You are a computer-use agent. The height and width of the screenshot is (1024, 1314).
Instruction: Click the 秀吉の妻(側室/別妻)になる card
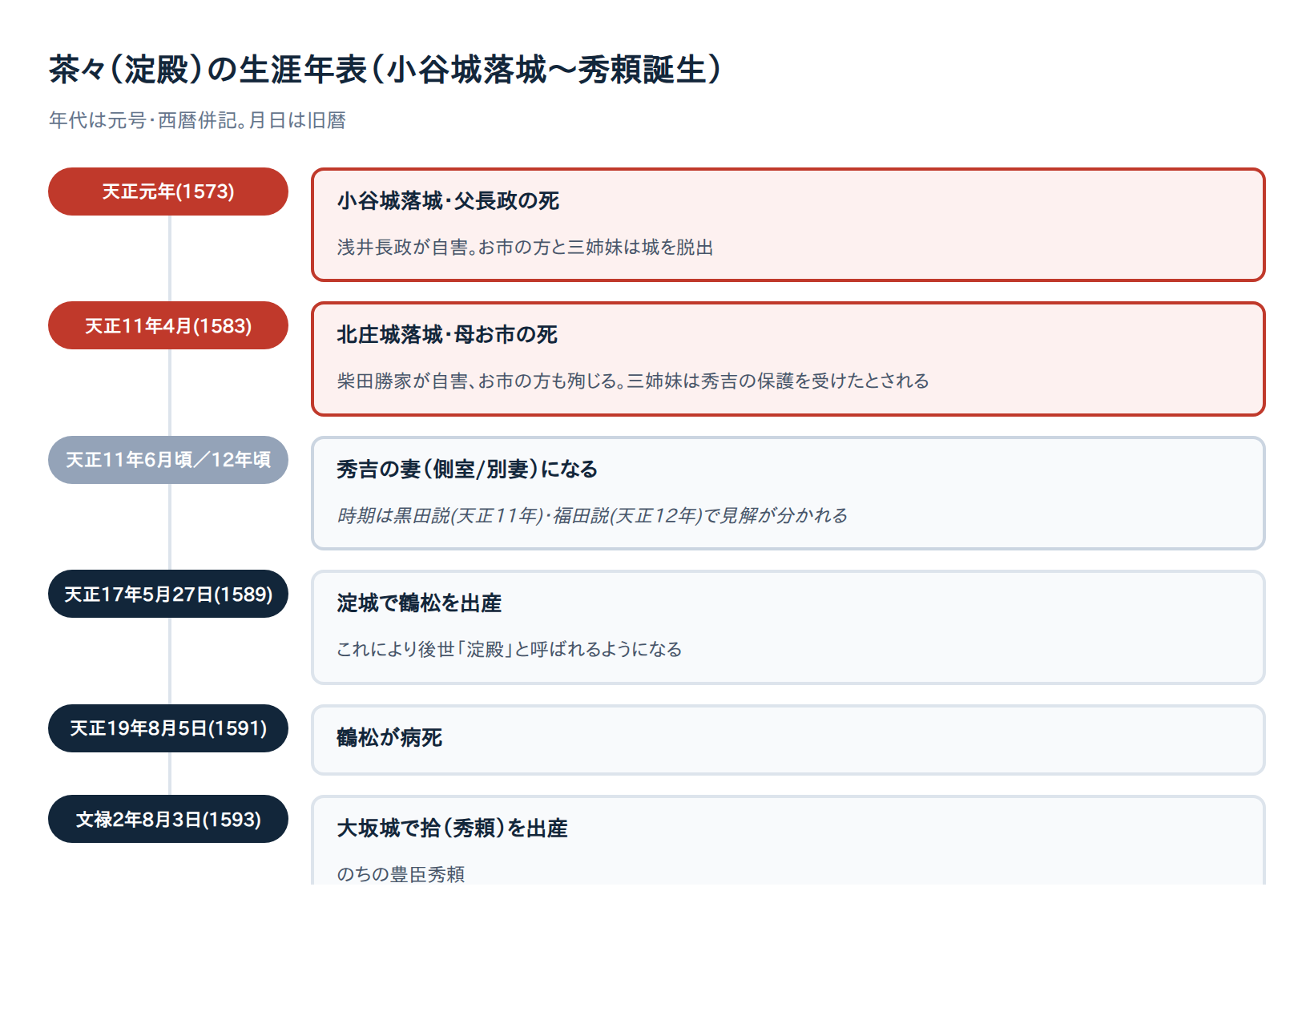[x=788, y=493]
